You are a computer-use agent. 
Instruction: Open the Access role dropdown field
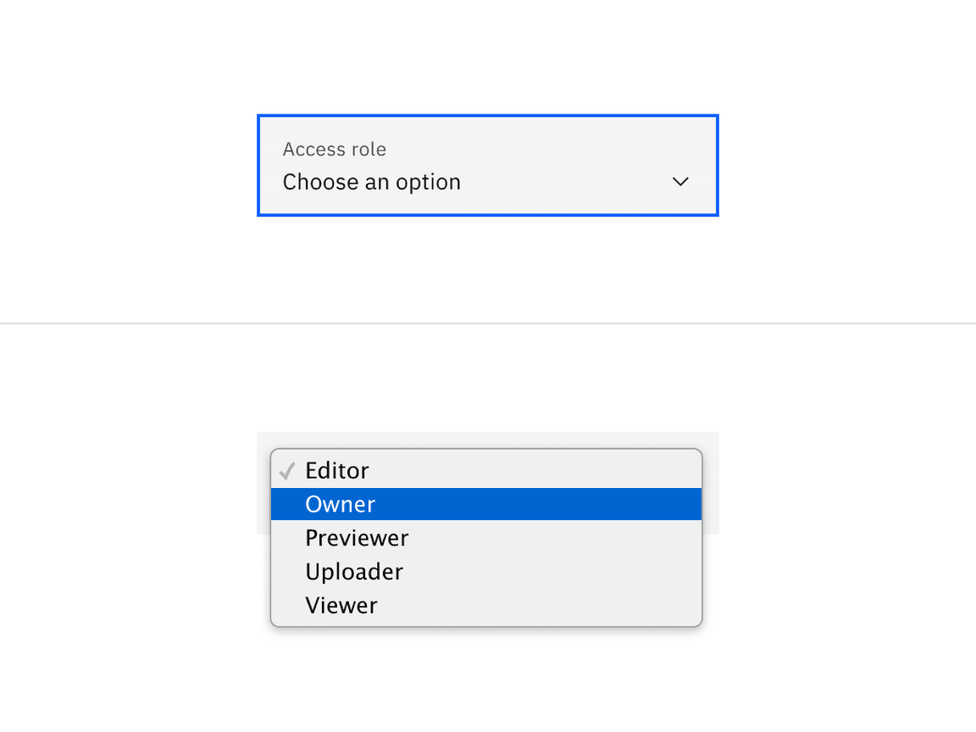pos(487,166)
